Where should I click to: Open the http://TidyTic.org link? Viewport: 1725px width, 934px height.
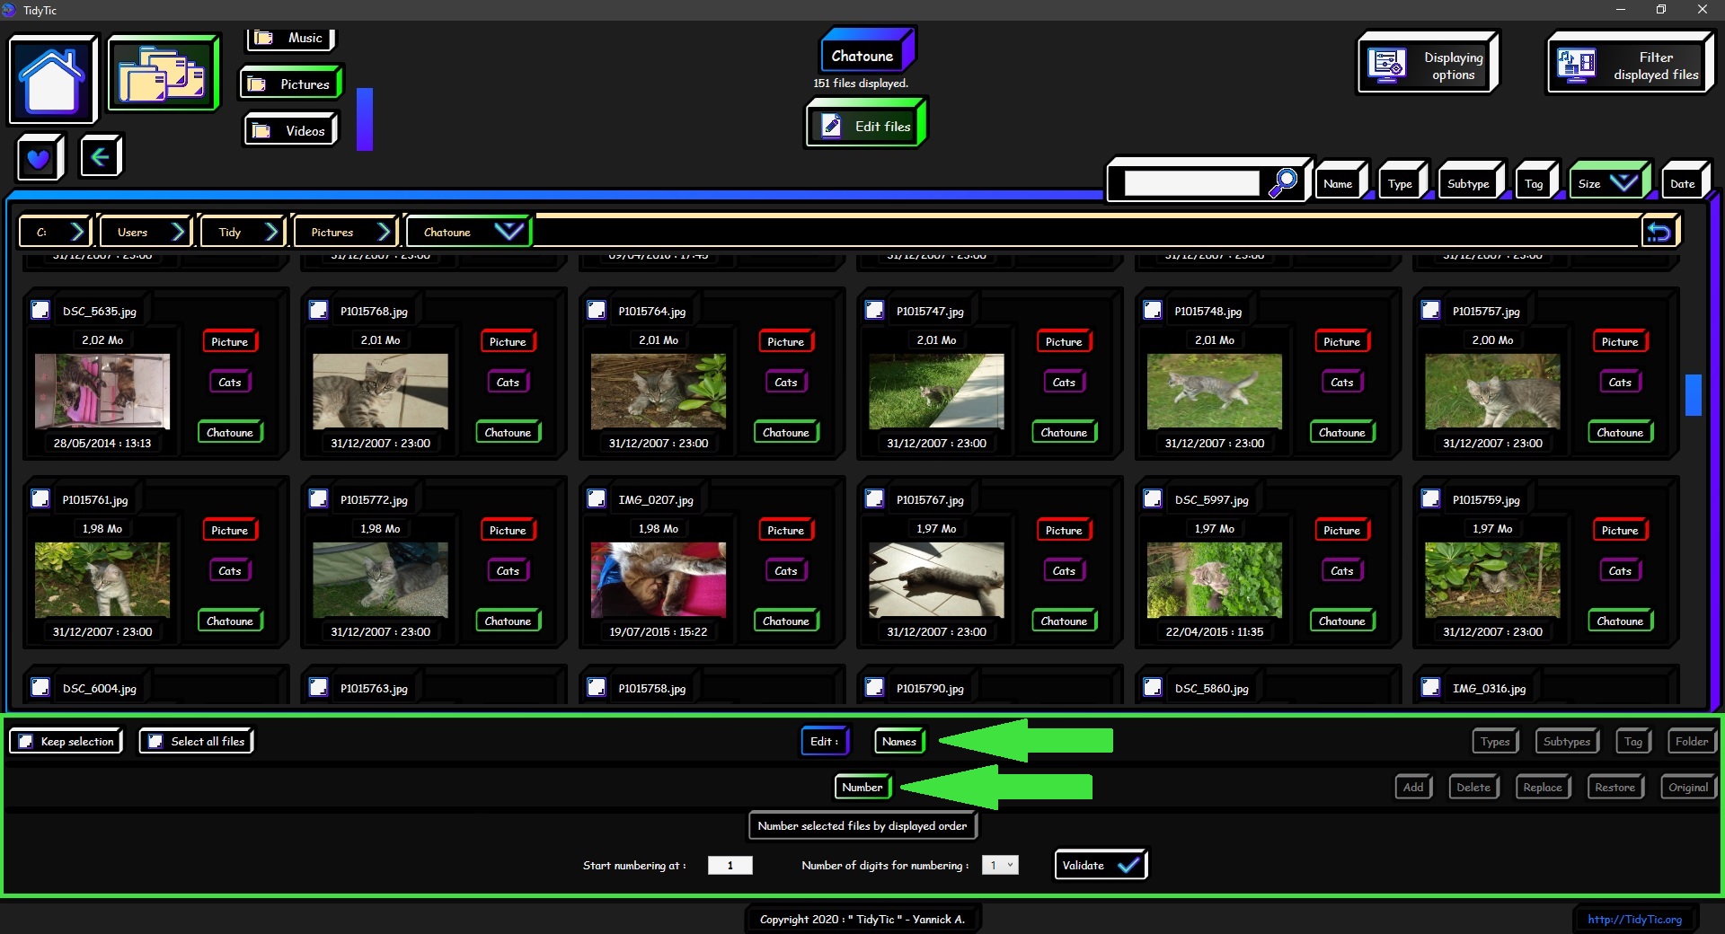[x=1634, y=919]
